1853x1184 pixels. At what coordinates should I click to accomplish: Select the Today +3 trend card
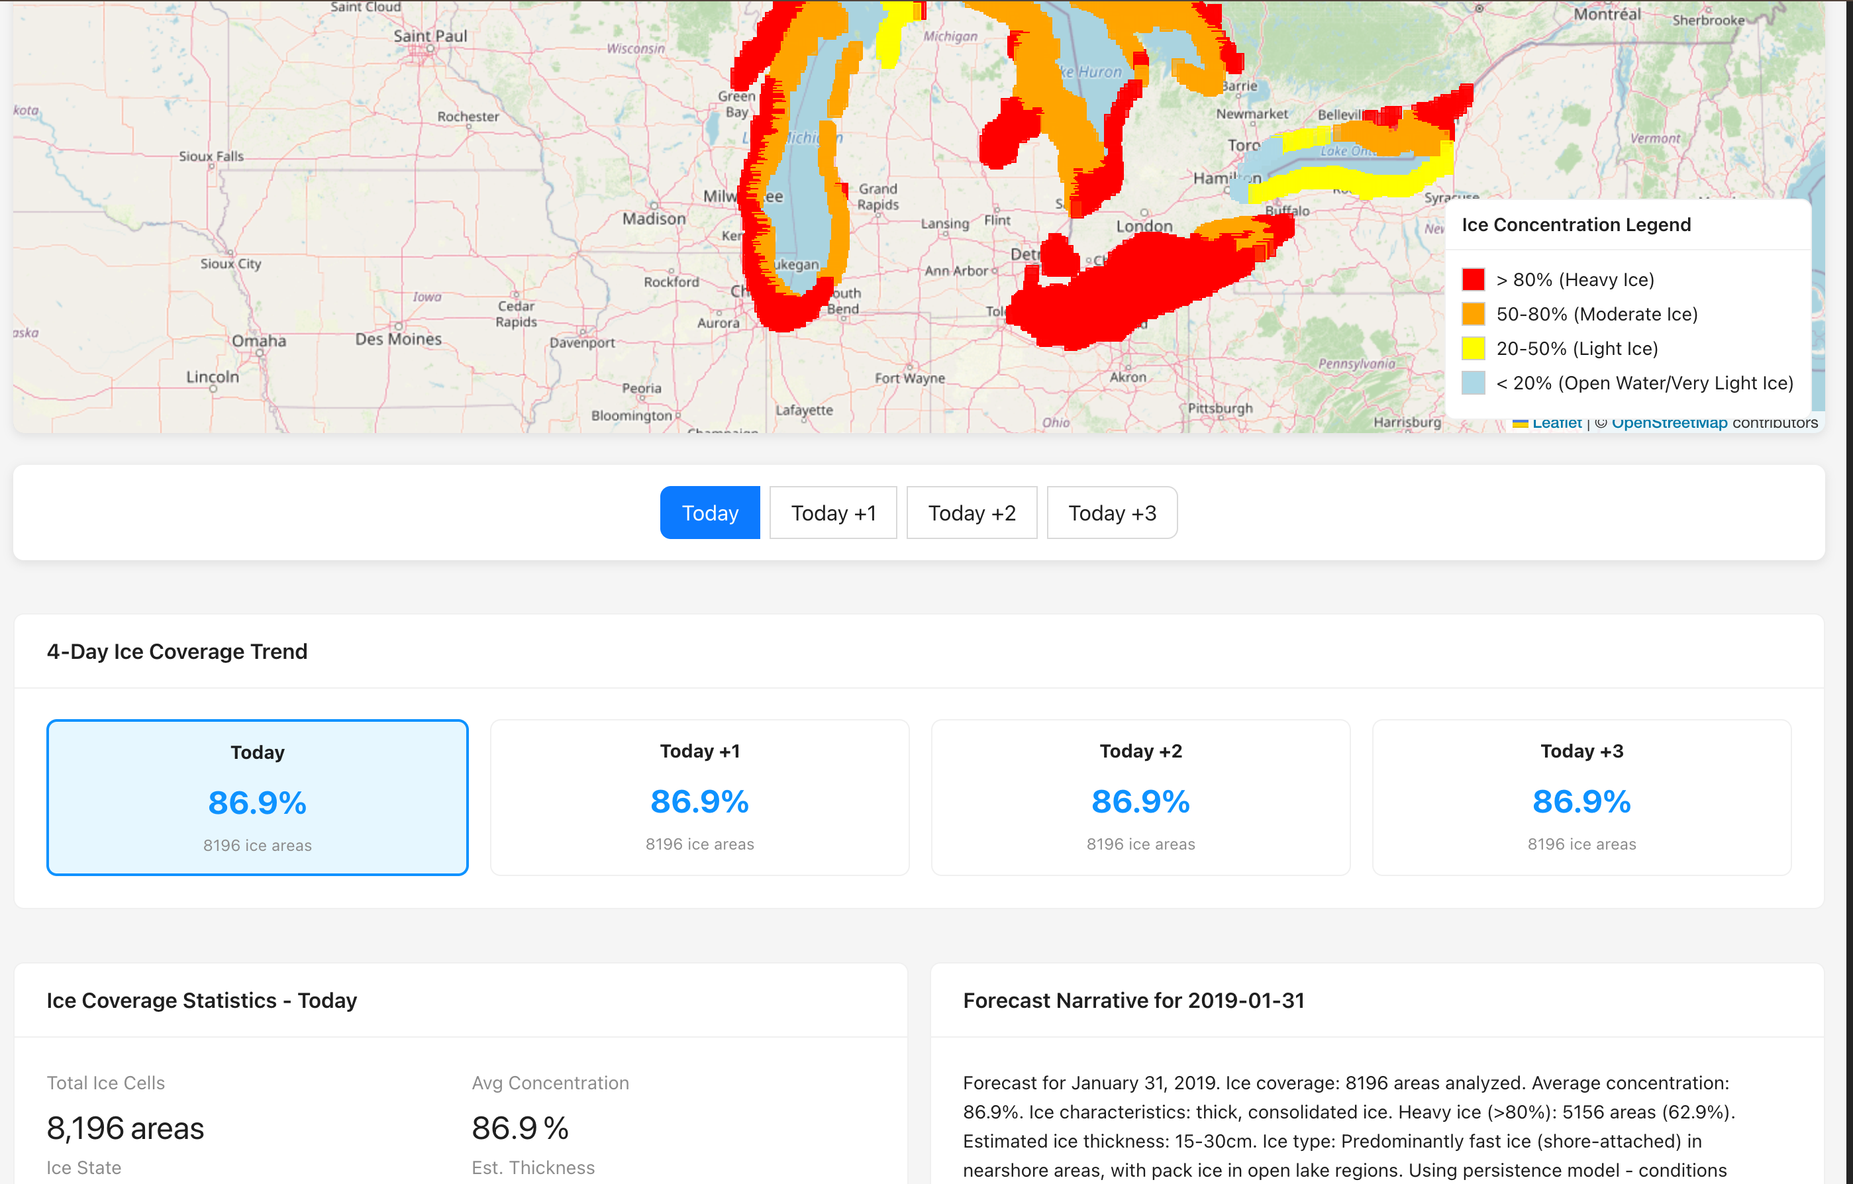(1581, 797)
